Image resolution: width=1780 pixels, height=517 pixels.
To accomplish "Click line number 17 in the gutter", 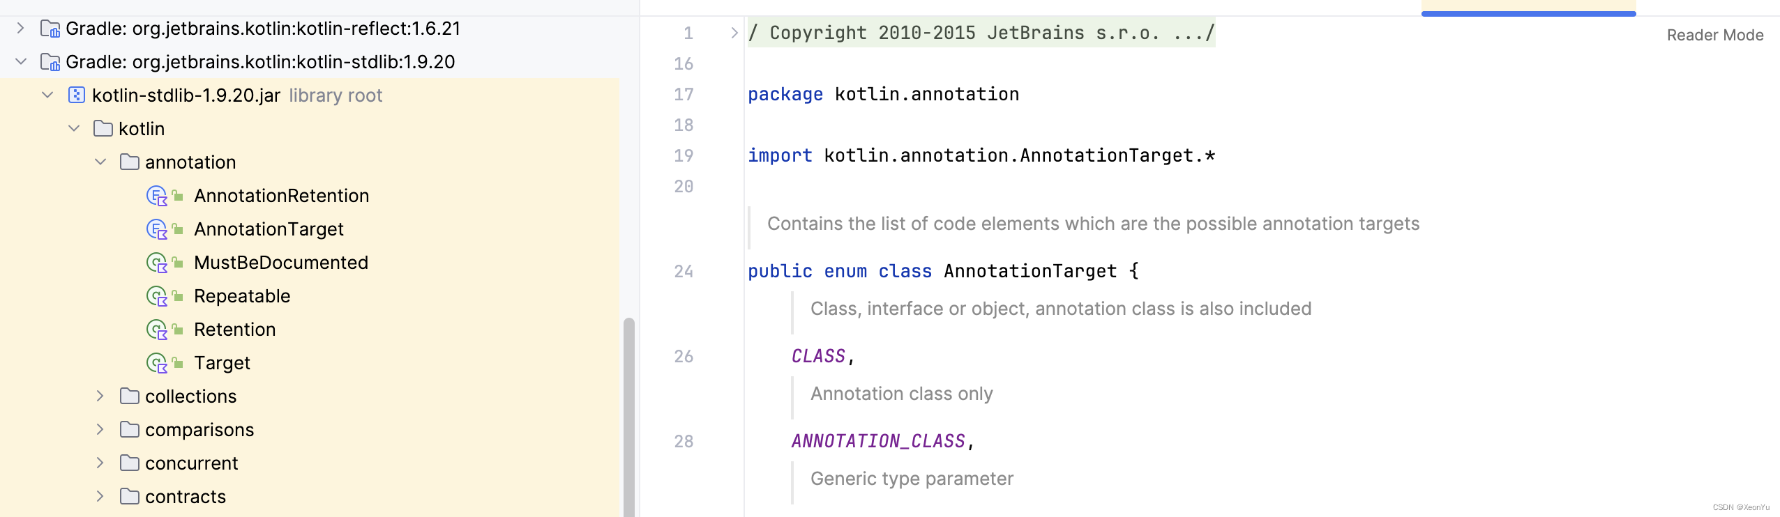I will coord(684,94).
